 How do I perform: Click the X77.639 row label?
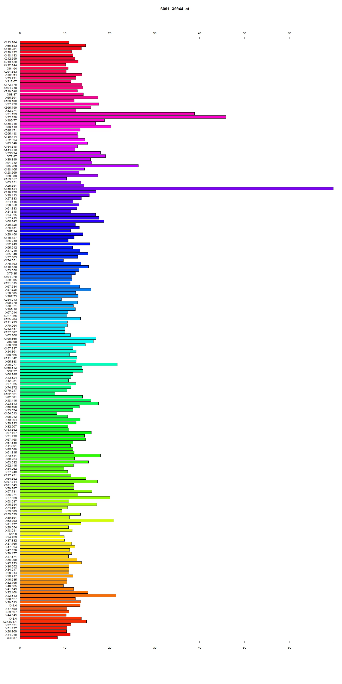pyautogui.click(x=11, y=498)
